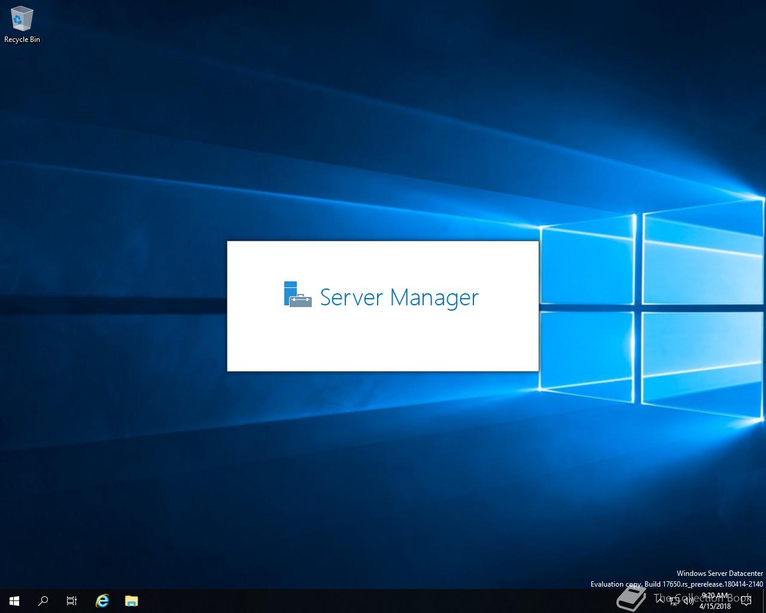Open the Recycle Bin desktop icon

pos(22,25)
